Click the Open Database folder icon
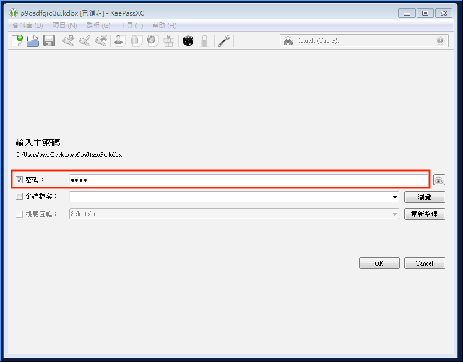 point(33,41)
